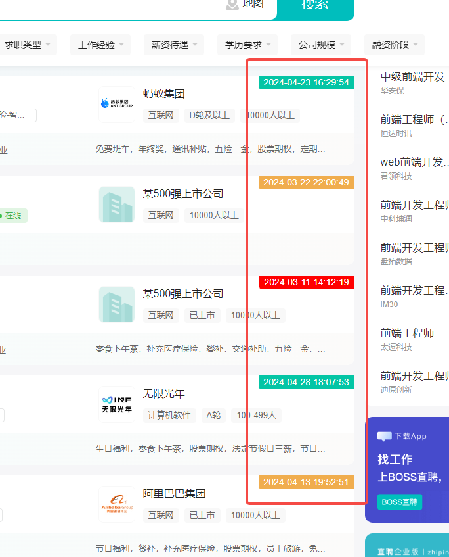Viewport: 449px width, 557px height.
Task: Open the 前端开发工程师 job from 盘拓数据
Action: 414,248
